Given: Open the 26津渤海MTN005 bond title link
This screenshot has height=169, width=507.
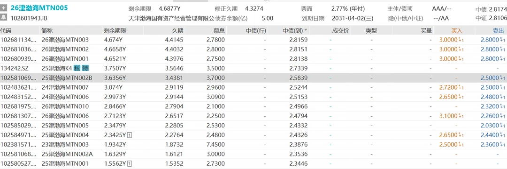Looking at the screenshot, I should [39, 8].
